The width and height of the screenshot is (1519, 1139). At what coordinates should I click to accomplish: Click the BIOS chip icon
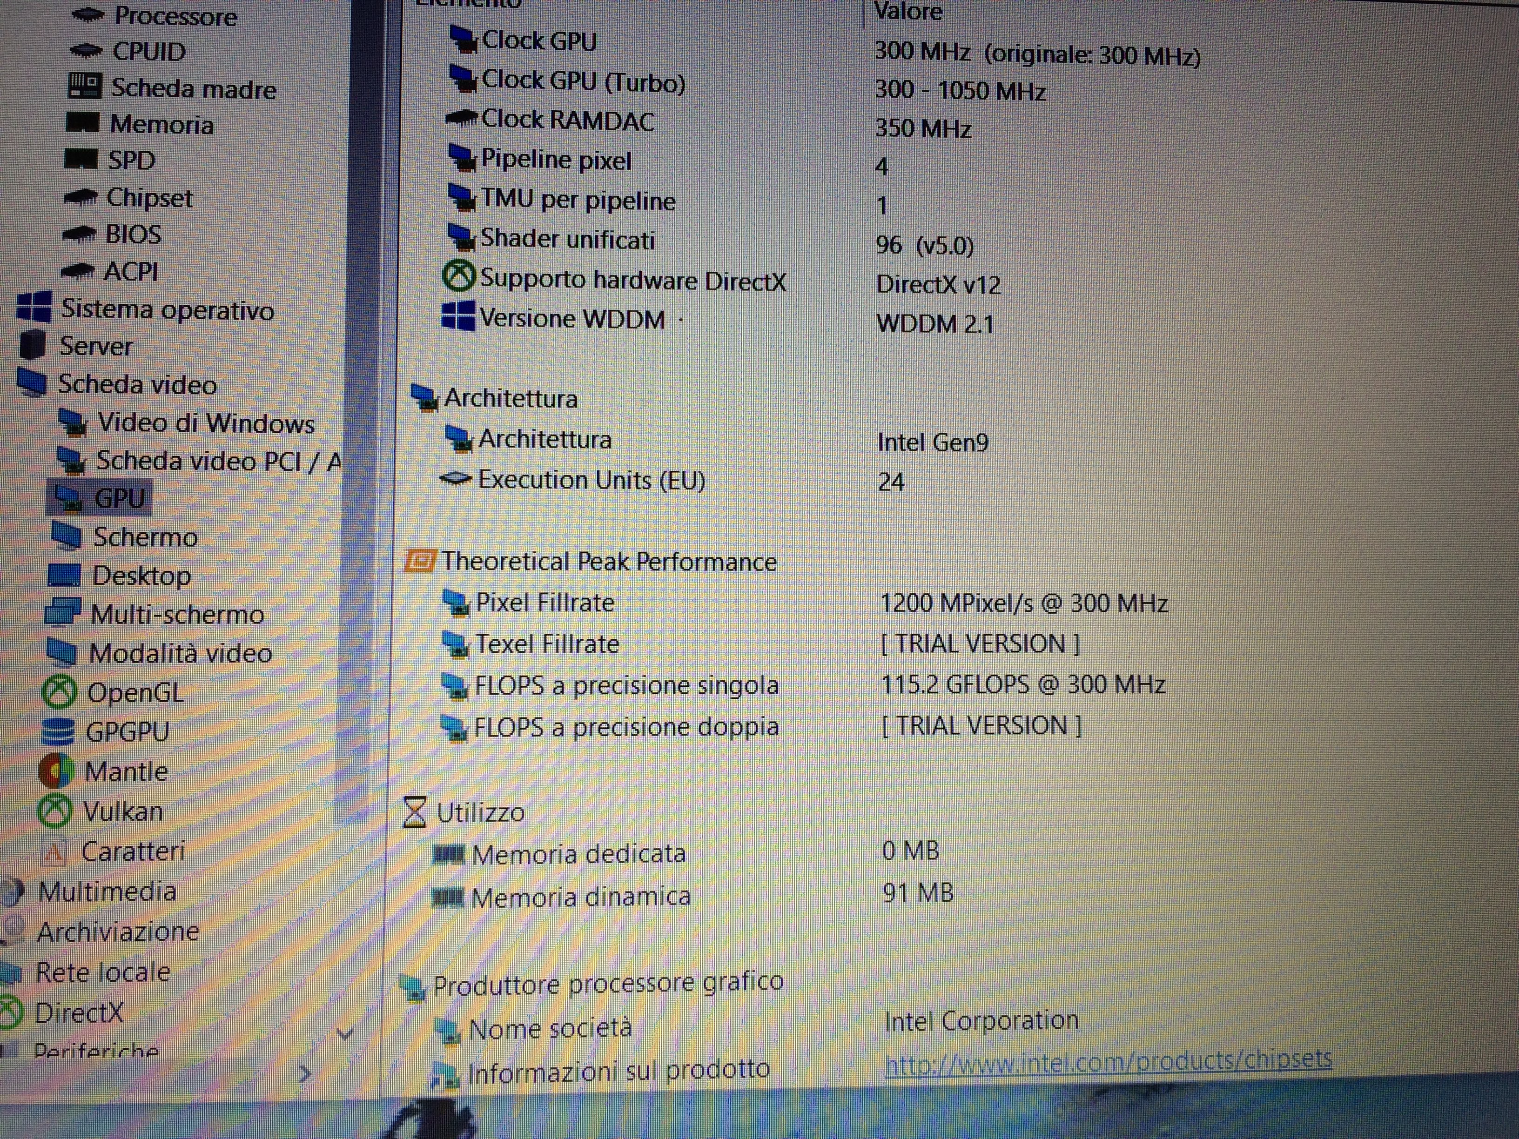(x=79, y=235)
